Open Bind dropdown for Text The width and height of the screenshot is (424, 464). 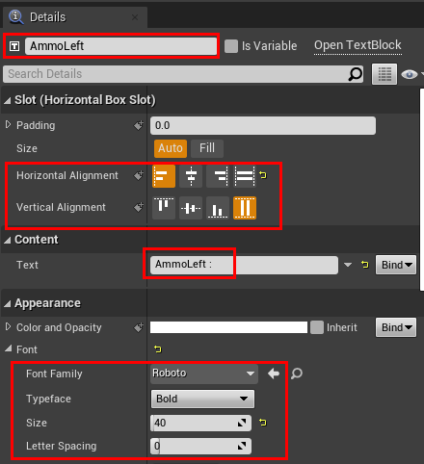click(396, 265)
